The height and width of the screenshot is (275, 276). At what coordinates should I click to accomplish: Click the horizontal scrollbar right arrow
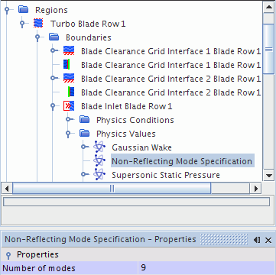(255, 189)
